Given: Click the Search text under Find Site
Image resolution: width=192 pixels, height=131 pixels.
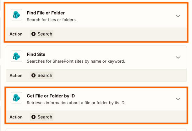Looking at the screenshot, I should (45, 76).
